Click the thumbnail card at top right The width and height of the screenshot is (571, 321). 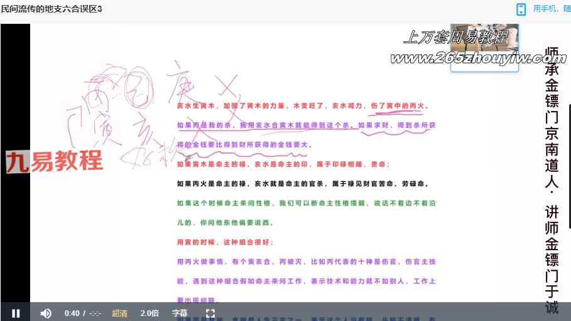click(x=484, y=48)
